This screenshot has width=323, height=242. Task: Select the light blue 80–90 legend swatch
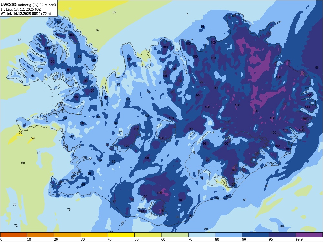coord(229,235)
